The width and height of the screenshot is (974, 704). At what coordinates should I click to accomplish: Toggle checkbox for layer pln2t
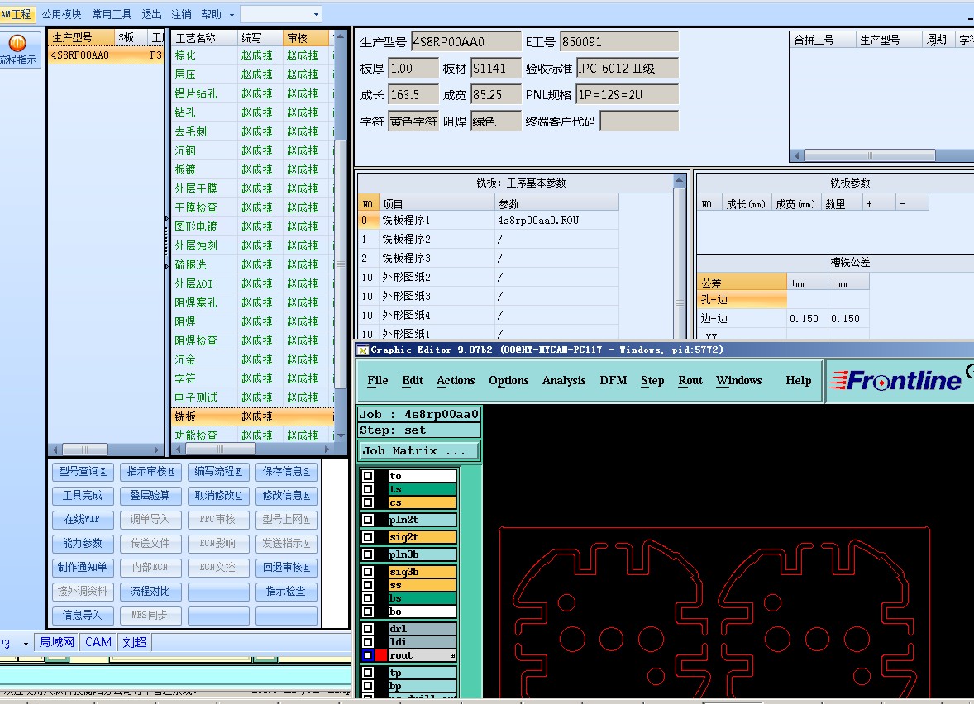point(368,520)
